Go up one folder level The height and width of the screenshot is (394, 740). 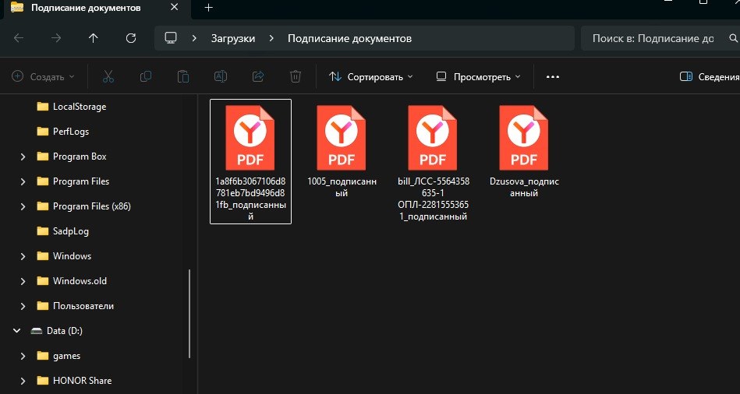click(94, 38)
